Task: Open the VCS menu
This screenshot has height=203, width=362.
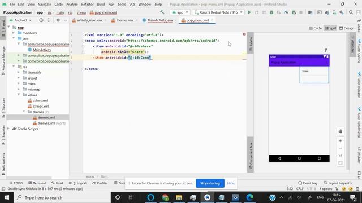Action: point(132,4)
